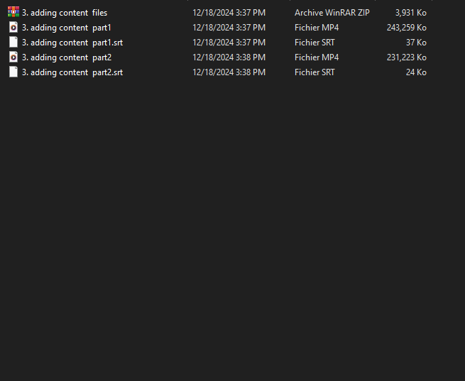This screenshot has height=381, width=465.
Task: Click the "Fichier MP4" type of part2
Action: 317,57
